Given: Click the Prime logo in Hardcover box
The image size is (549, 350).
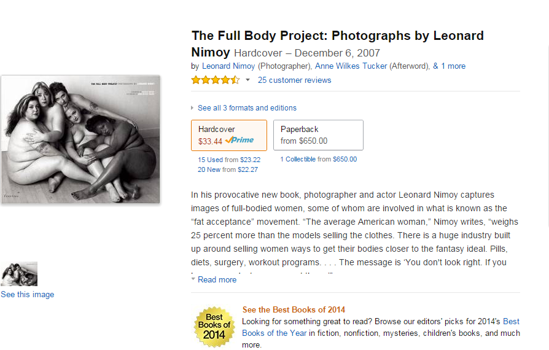Looking at the screenshot, I should (239, 140).
